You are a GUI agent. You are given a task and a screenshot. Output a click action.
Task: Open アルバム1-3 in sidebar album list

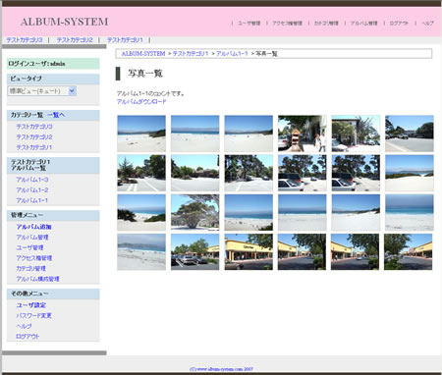coord(32,180)
